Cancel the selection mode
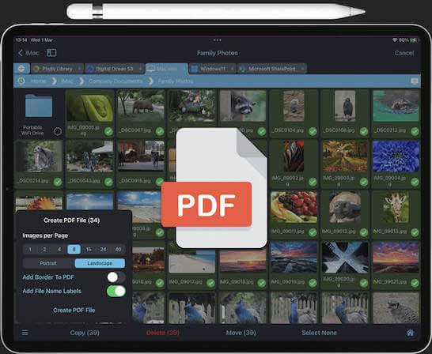Viewport: 432px width, 354px height. tap(404, 53)
